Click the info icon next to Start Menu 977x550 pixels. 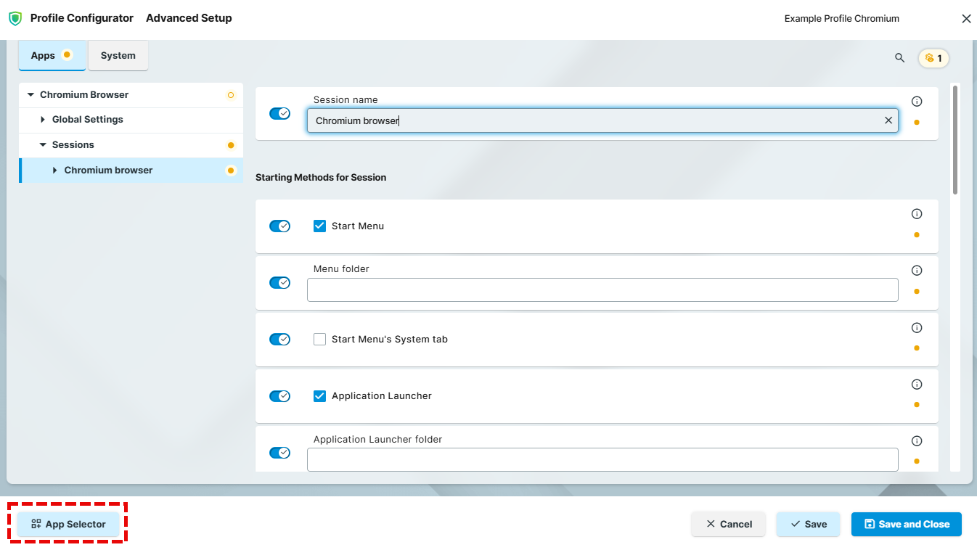917,213
